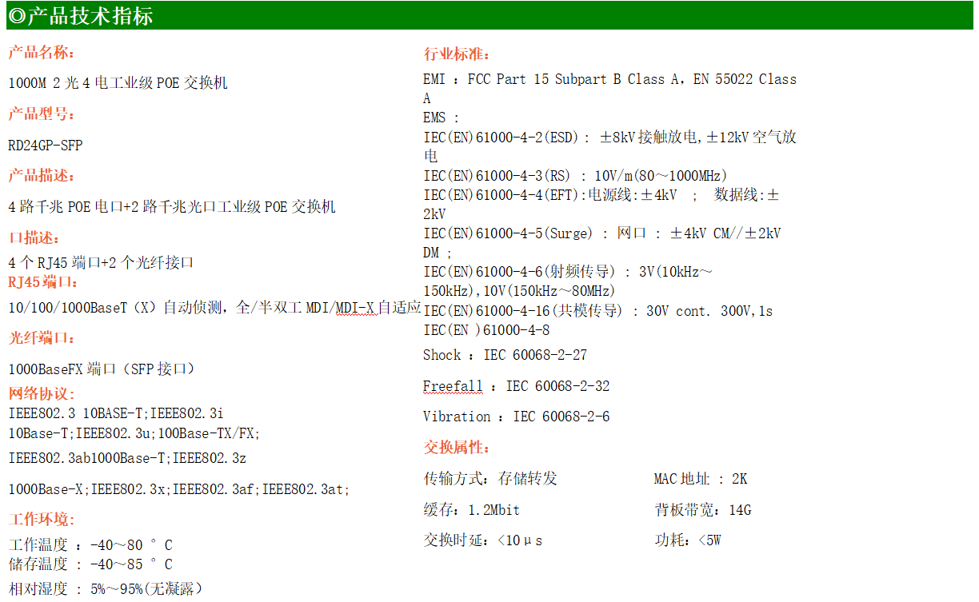Click the 工作环境 heading
Screen dimensions: 979x602
click(x=41, y=520)
